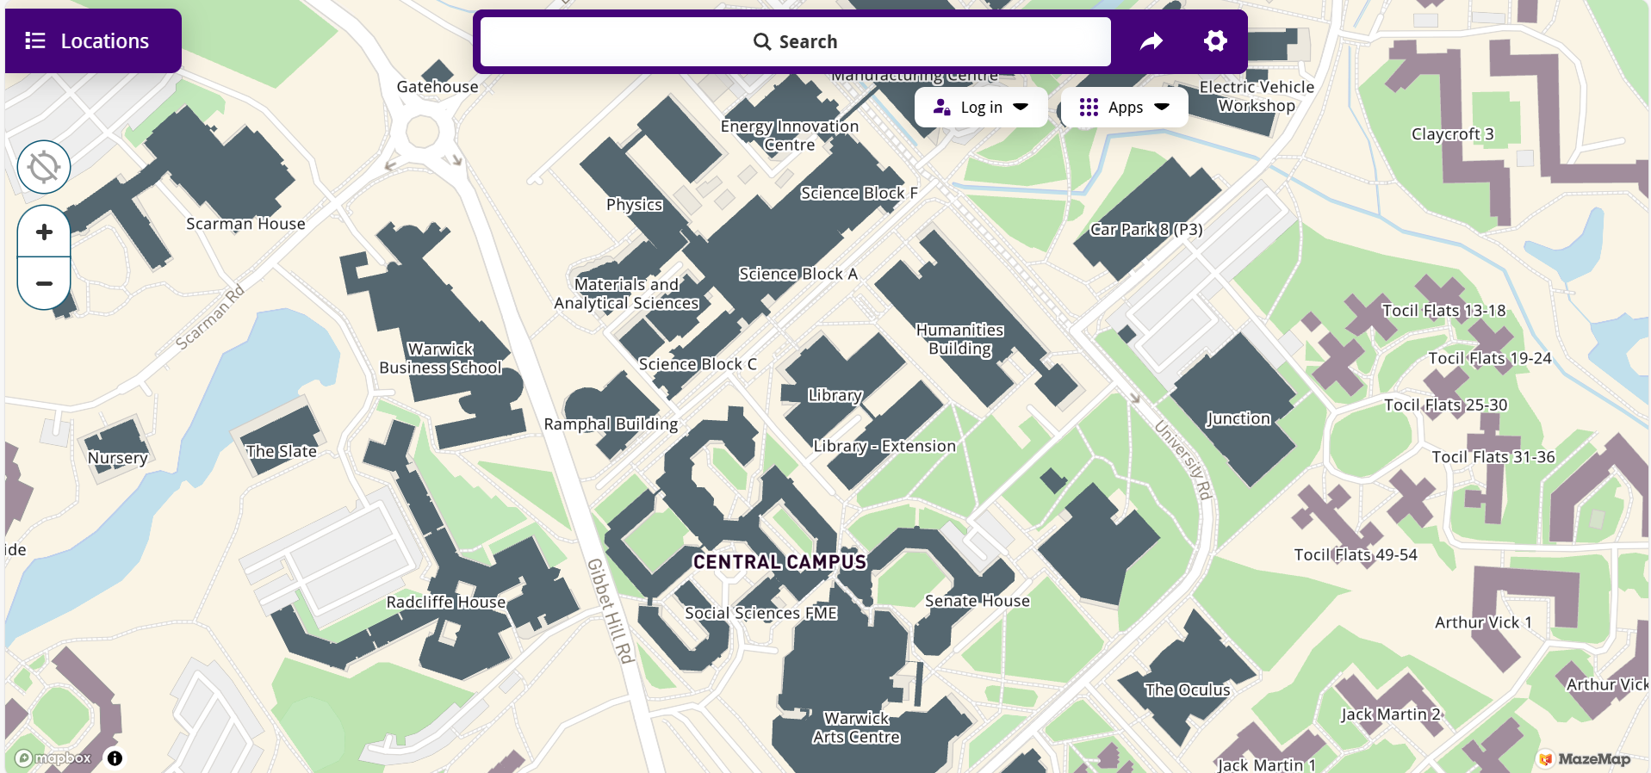The image size is (1651, 773).
Task: Open the MazeMap logo link
Action: click(1584, 759)
